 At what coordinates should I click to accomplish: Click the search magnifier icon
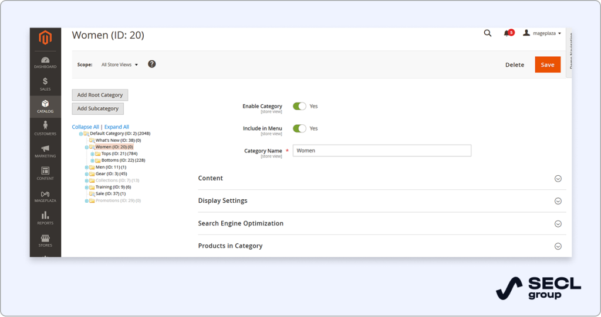coord(488,33)
